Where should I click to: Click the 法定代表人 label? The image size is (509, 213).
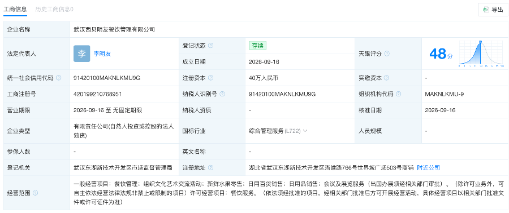point(21,54)
